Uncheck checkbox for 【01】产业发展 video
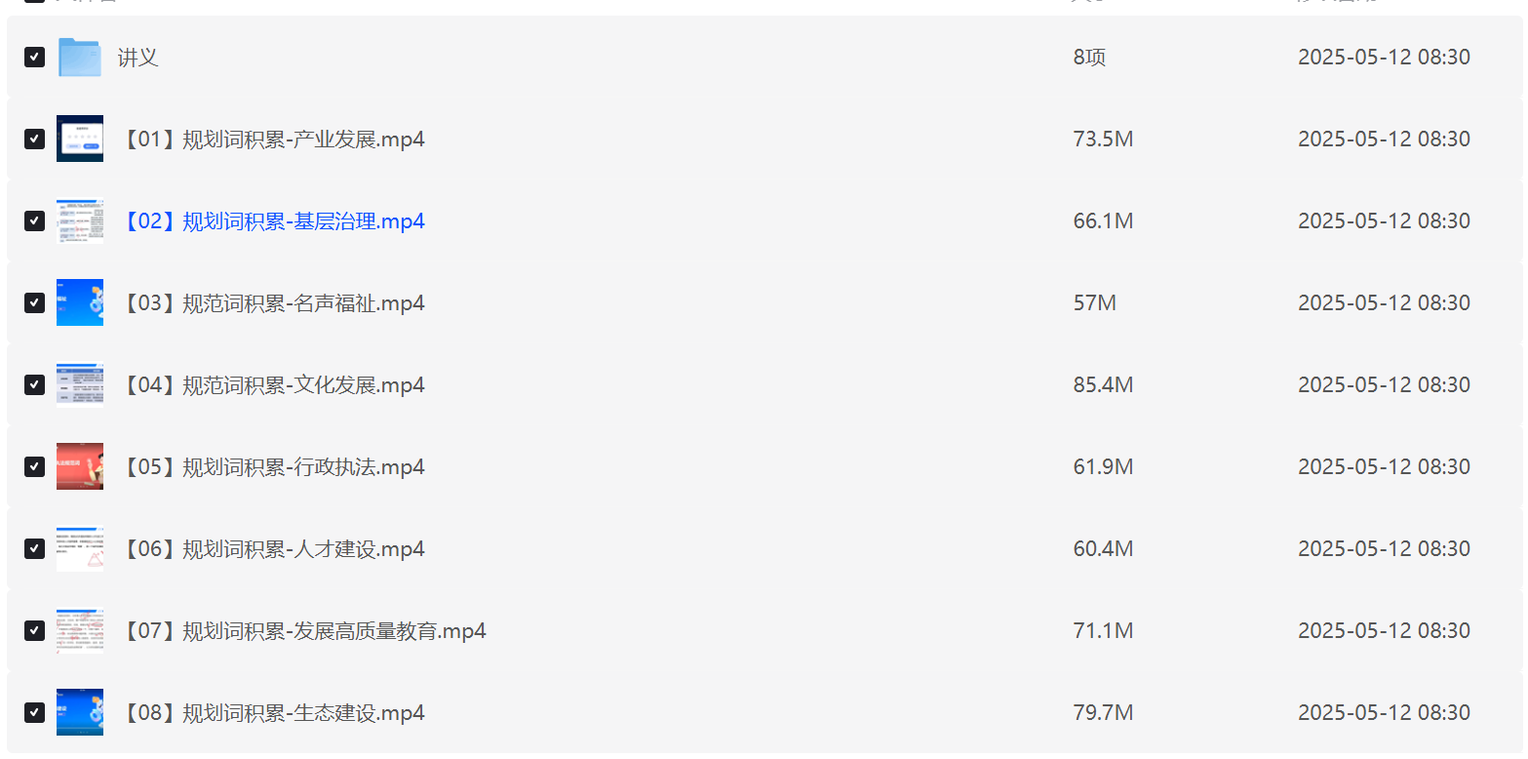 pos(34,139)
